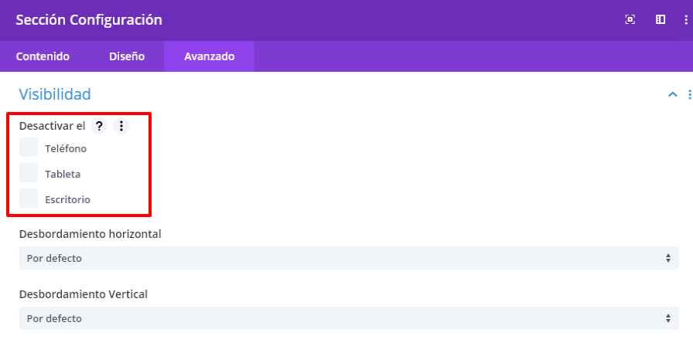This screenshot has height=353, width=693.
Task: Open the Desbordamiento horizontal dropdown
Action: point(349,258)
